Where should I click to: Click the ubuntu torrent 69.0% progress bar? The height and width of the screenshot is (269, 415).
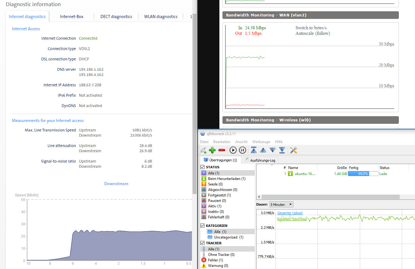(x=363, y=174)
